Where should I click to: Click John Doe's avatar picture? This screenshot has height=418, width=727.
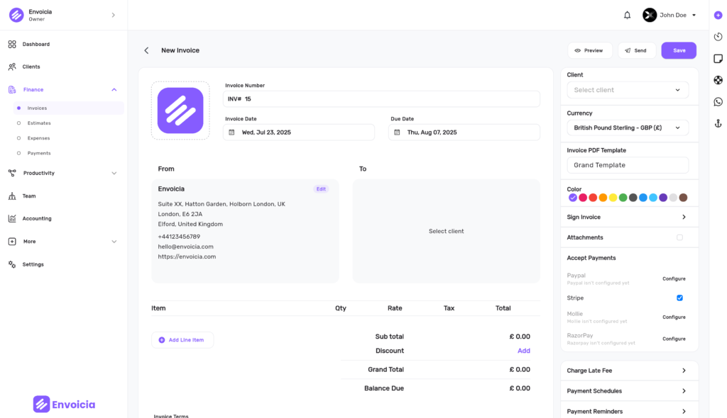[x=650, y=16]
